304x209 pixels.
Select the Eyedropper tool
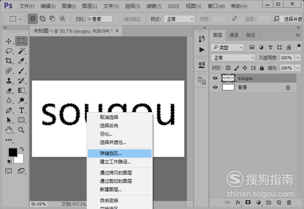point(22,61)
